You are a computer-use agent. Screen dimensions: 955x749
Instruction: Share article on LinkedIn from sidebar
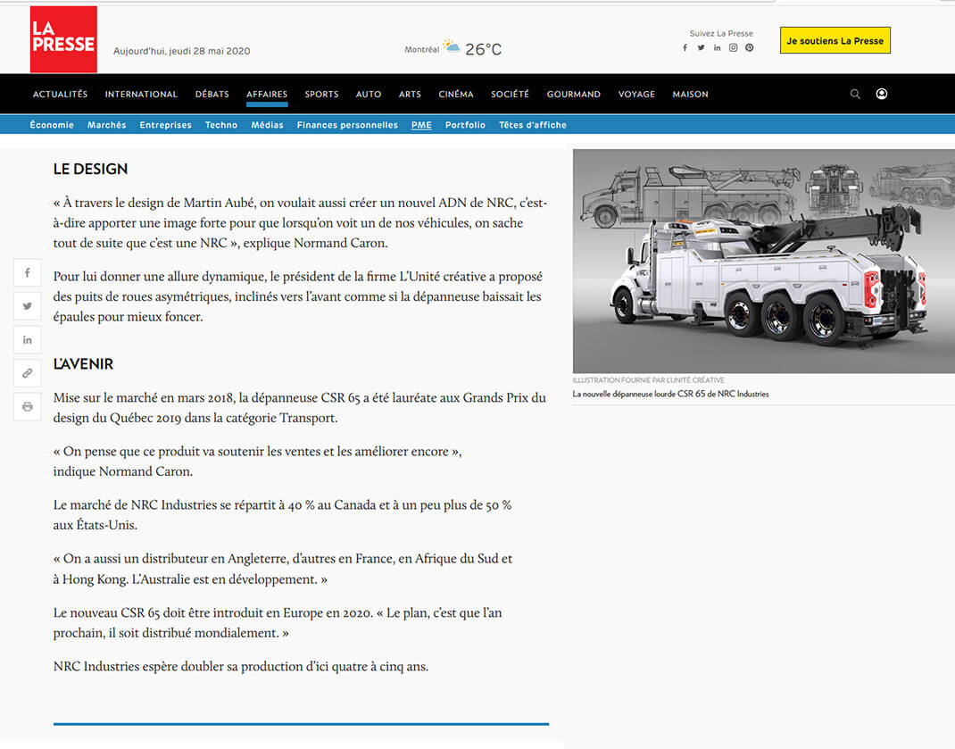click(x=28, y=339)
